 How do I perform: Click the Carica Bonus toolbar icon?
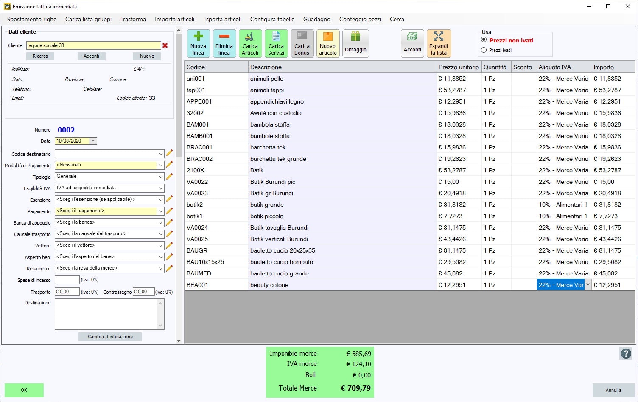302,43
